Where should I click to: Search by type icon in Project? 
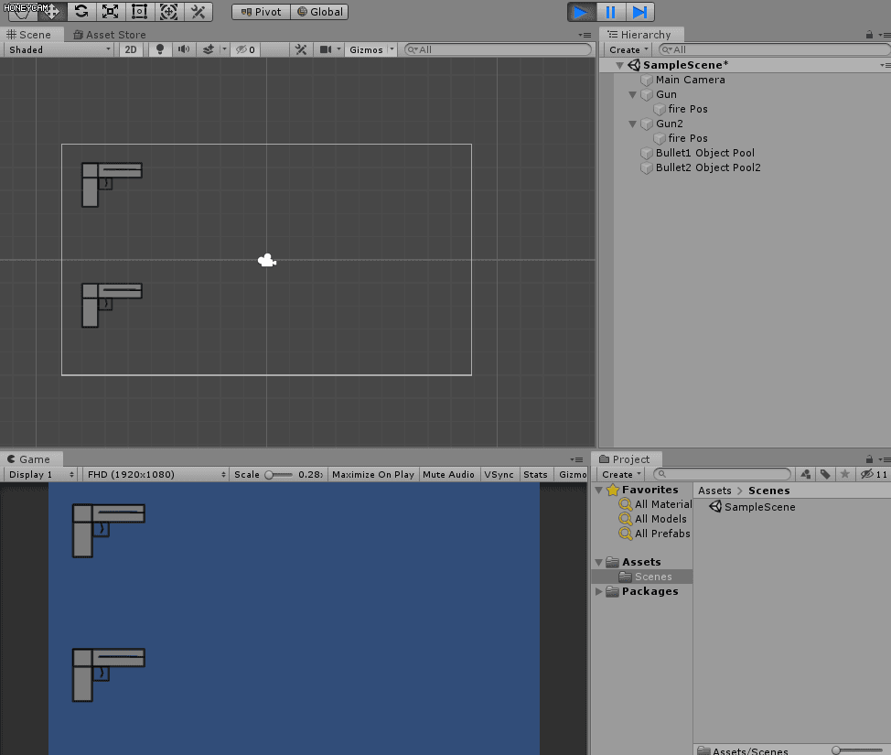[806, 474]
